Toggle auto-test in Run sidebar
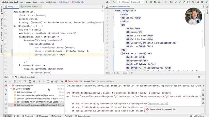 pos(6,90)
